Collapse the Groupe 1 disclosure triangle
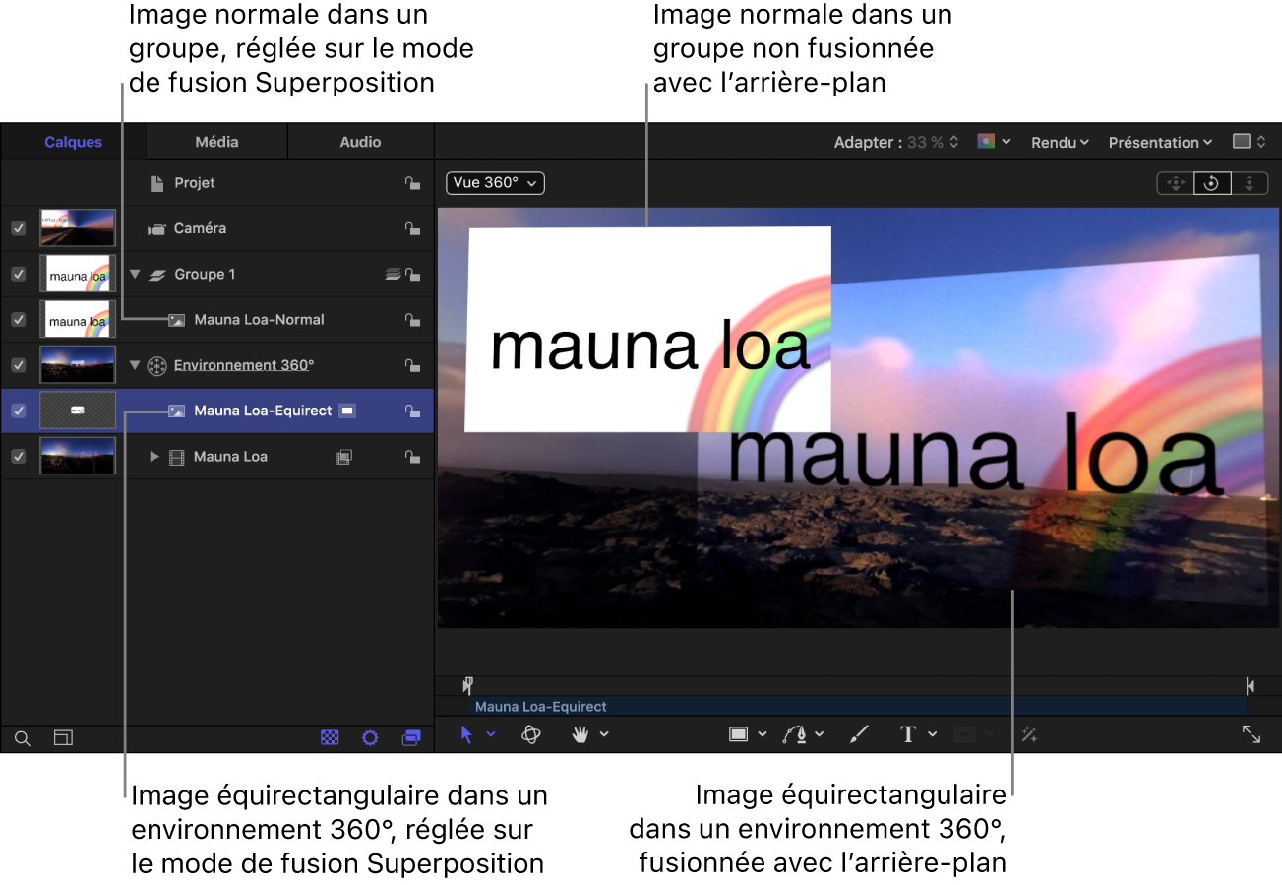Viewport: 1282px width, 885px height. tap(135, 275)
